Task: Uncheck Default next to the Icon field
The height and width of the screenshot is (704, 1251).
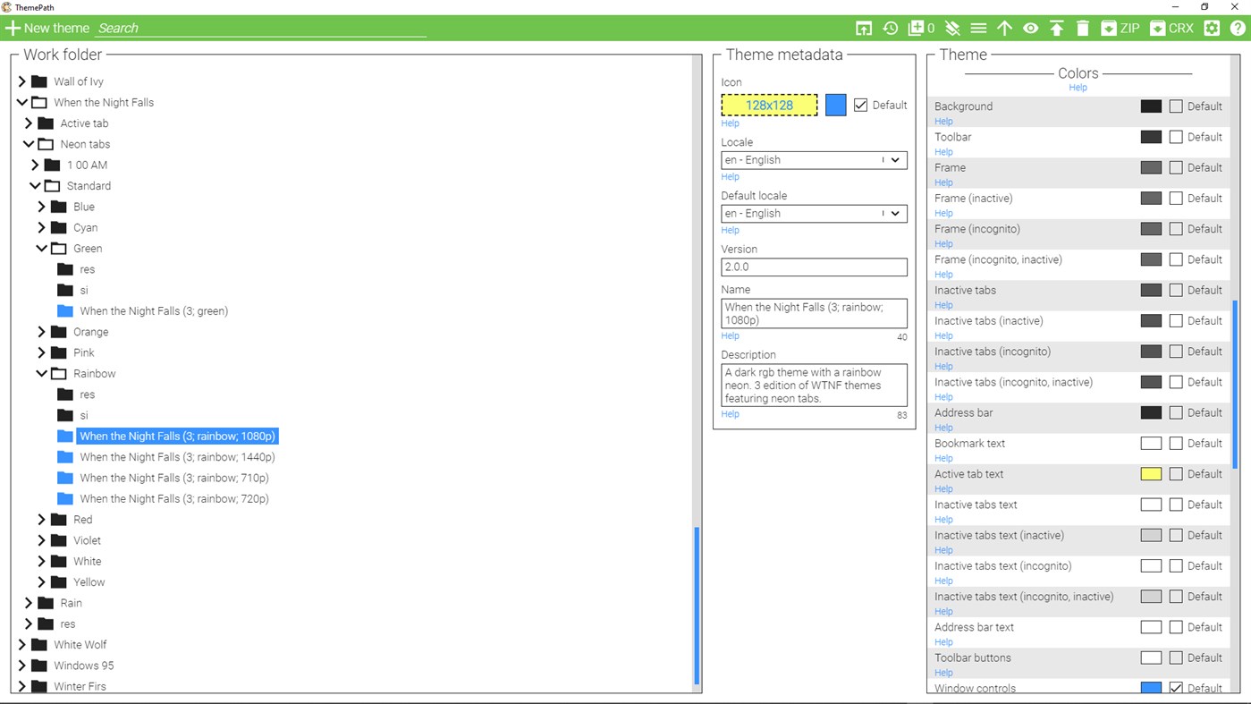Action: click(x=860, y=105)
